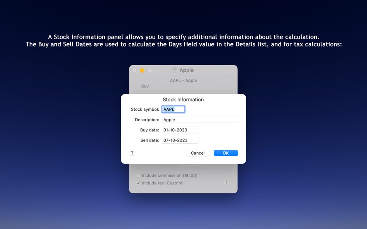Click the 'AAPL - Apple' heading text
The height and width of the screenshot is (229, 367).
coord(183,80)
